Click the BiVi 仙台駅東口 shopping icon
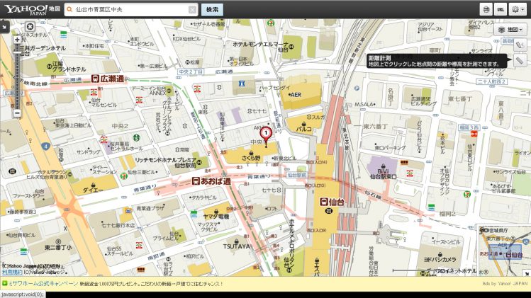This screenshot has height=298, width=531. pos(383,166)
